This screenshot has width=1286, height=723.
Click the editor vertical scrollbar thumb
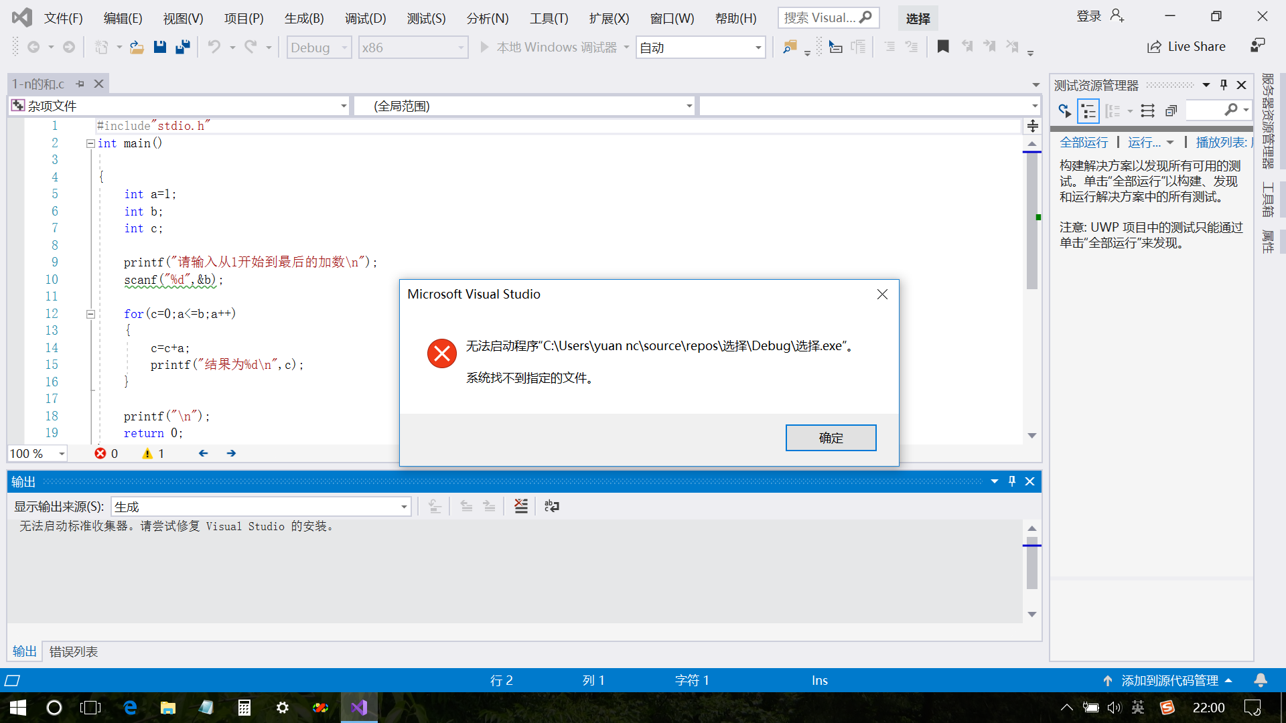point(1032,221)
